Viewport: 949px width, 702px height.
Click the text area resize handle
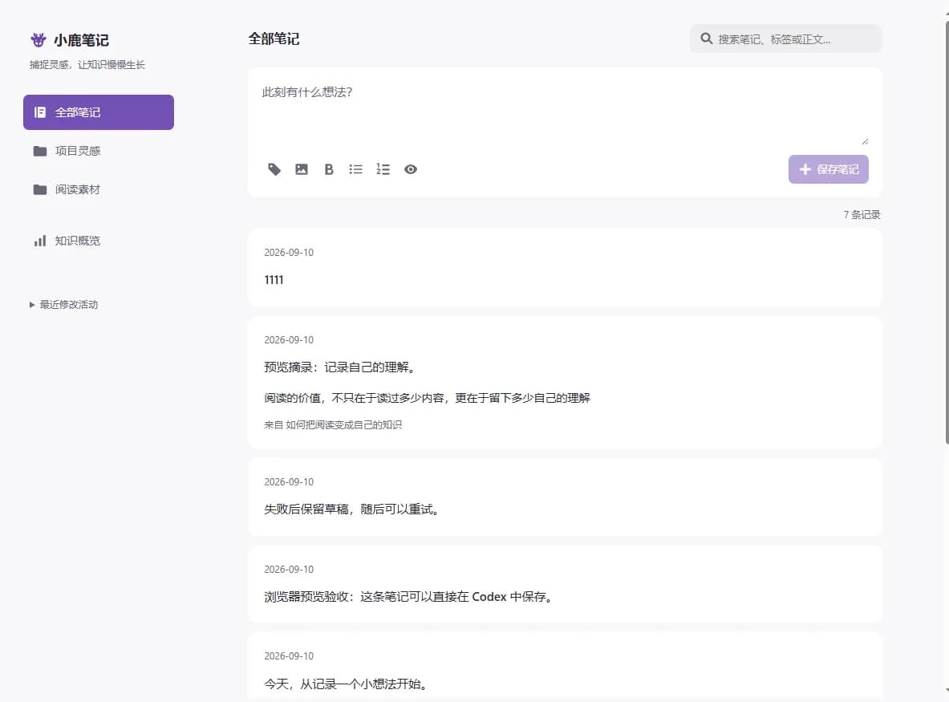click(x=865, y=142)
